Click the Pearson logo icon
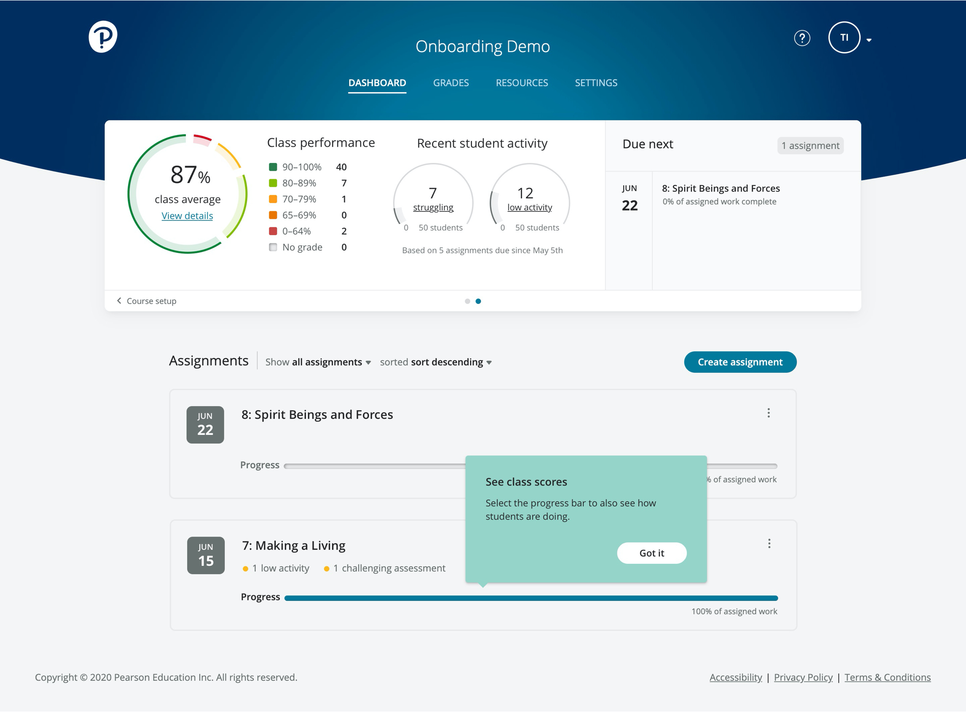Image resolution: width=966 pixels, height=712 pixels. coord(103,37)
